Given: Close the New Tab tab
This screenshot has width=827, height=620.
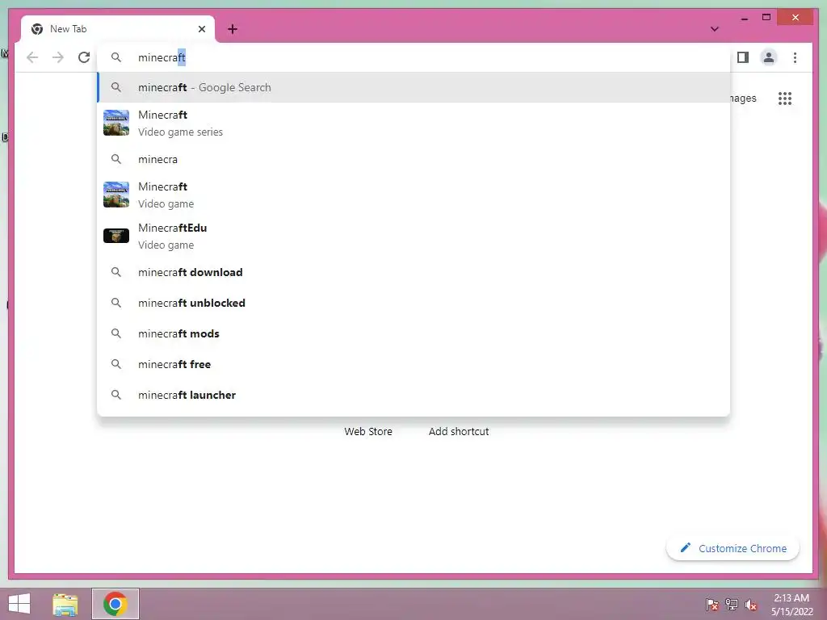Looking at the screenshot, I should click(201, 29).
